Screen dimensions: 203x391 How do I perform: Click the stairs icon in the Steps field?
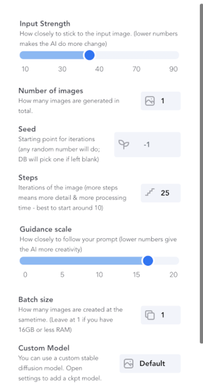coord(150,193)
